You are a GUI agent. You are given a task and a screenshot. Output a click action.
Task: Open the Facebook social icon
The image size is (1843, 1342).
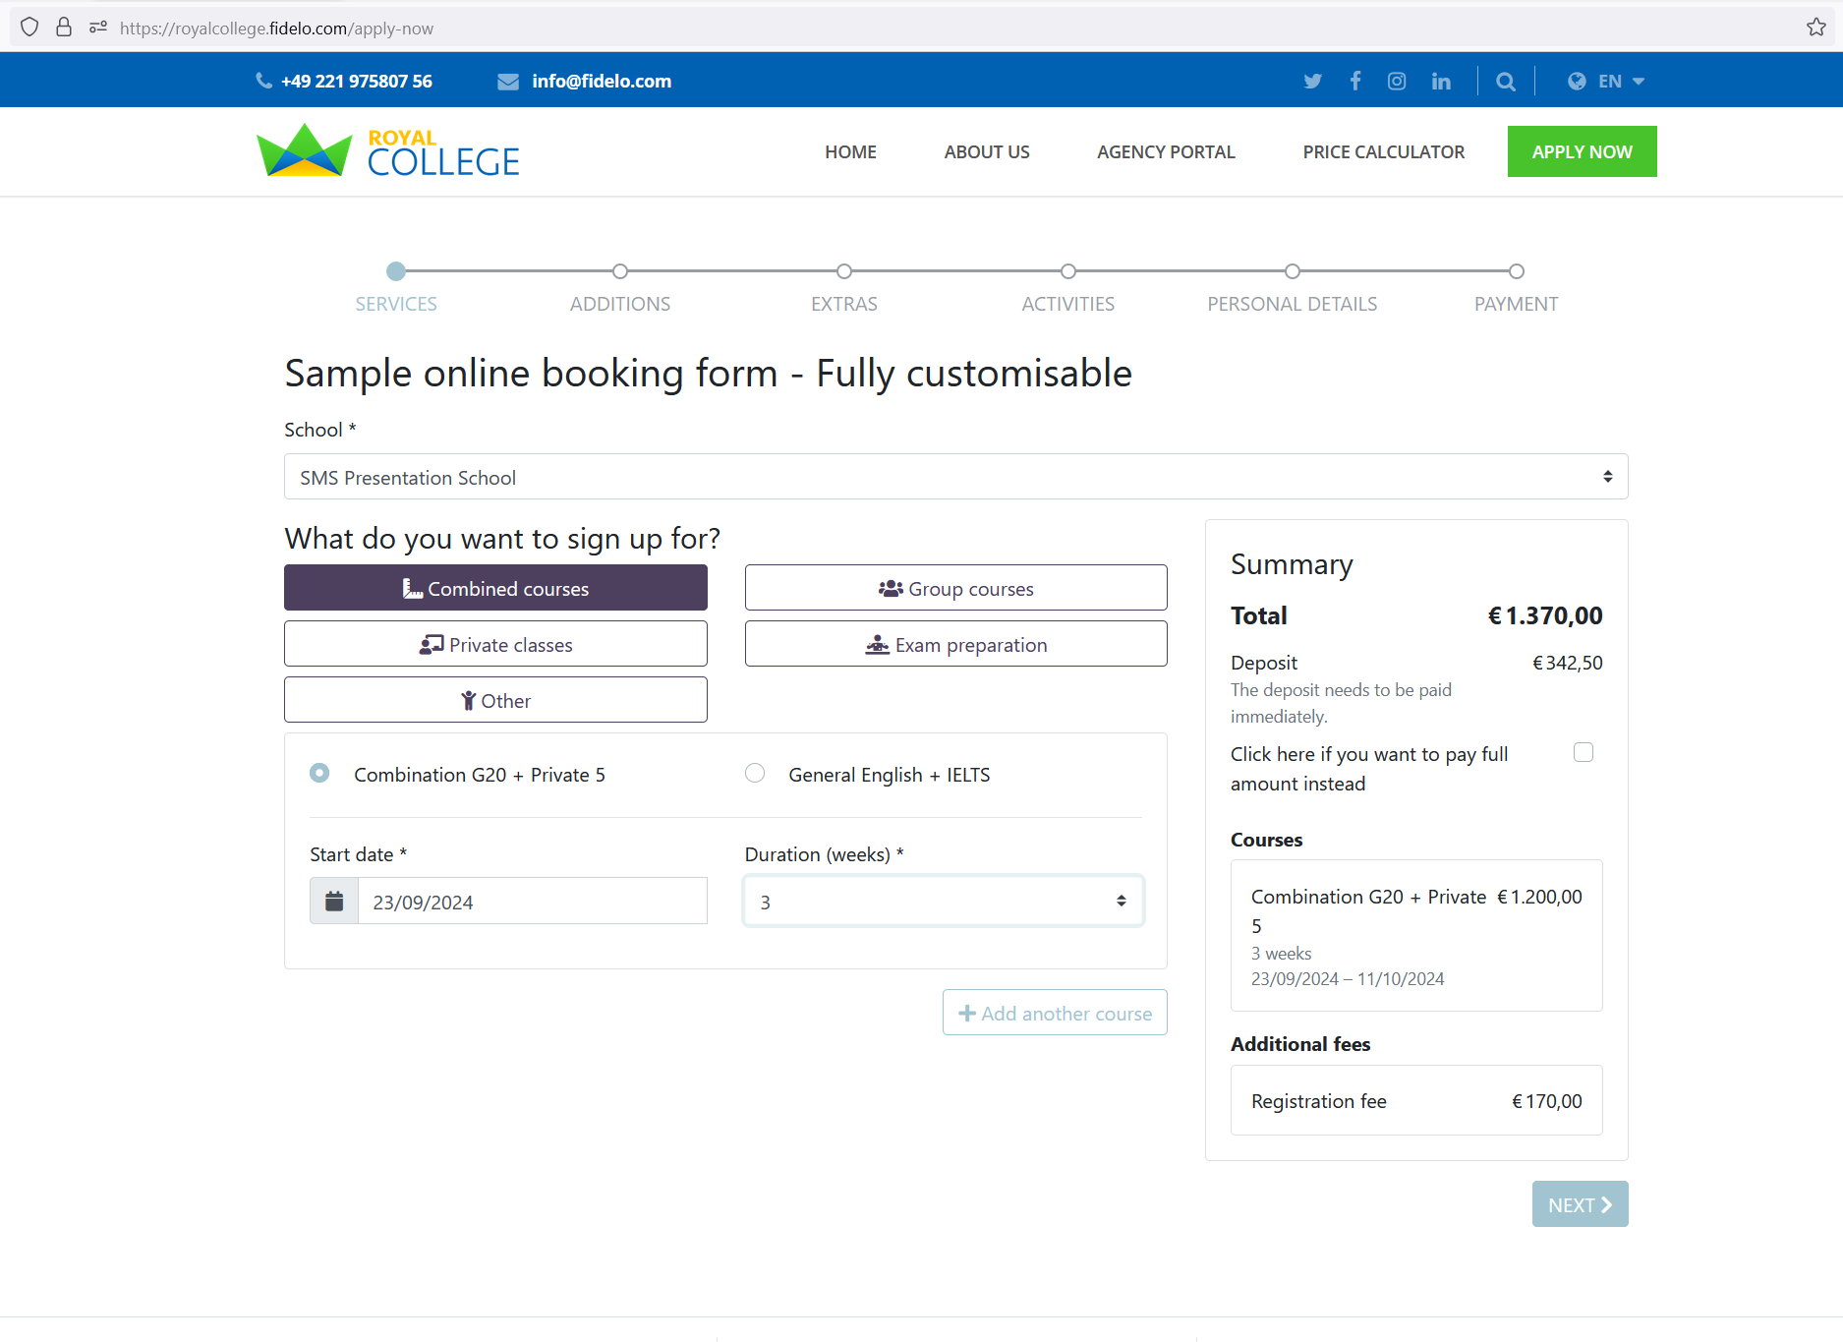[1355, 81]
